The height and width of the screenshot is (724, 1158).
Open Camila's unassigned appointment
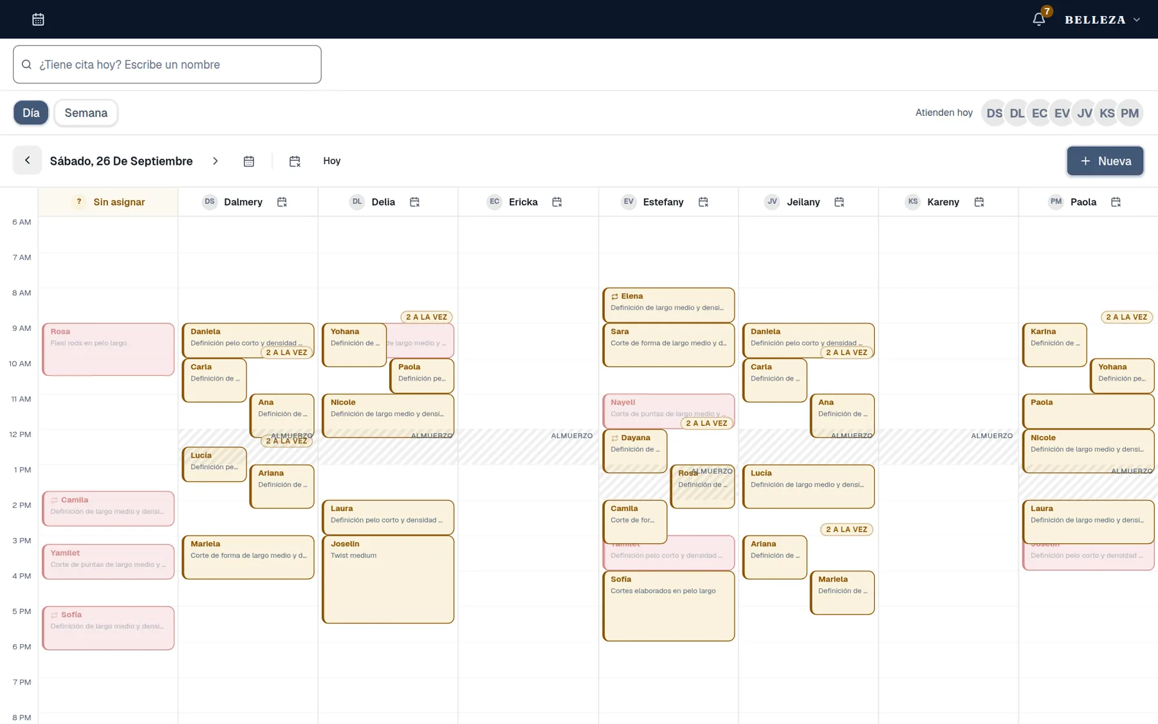pyautogui.click(x=108, y=508)
